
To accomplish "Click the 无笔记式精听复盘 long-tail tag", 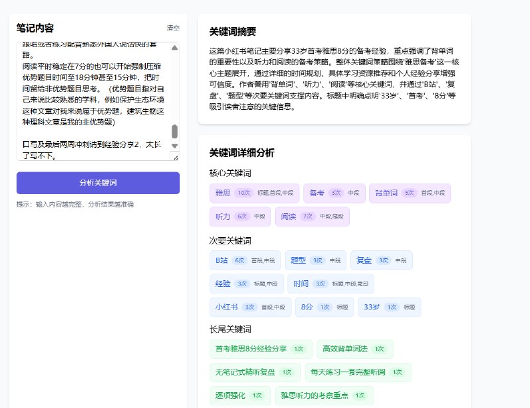I will (x=255, y=372).
